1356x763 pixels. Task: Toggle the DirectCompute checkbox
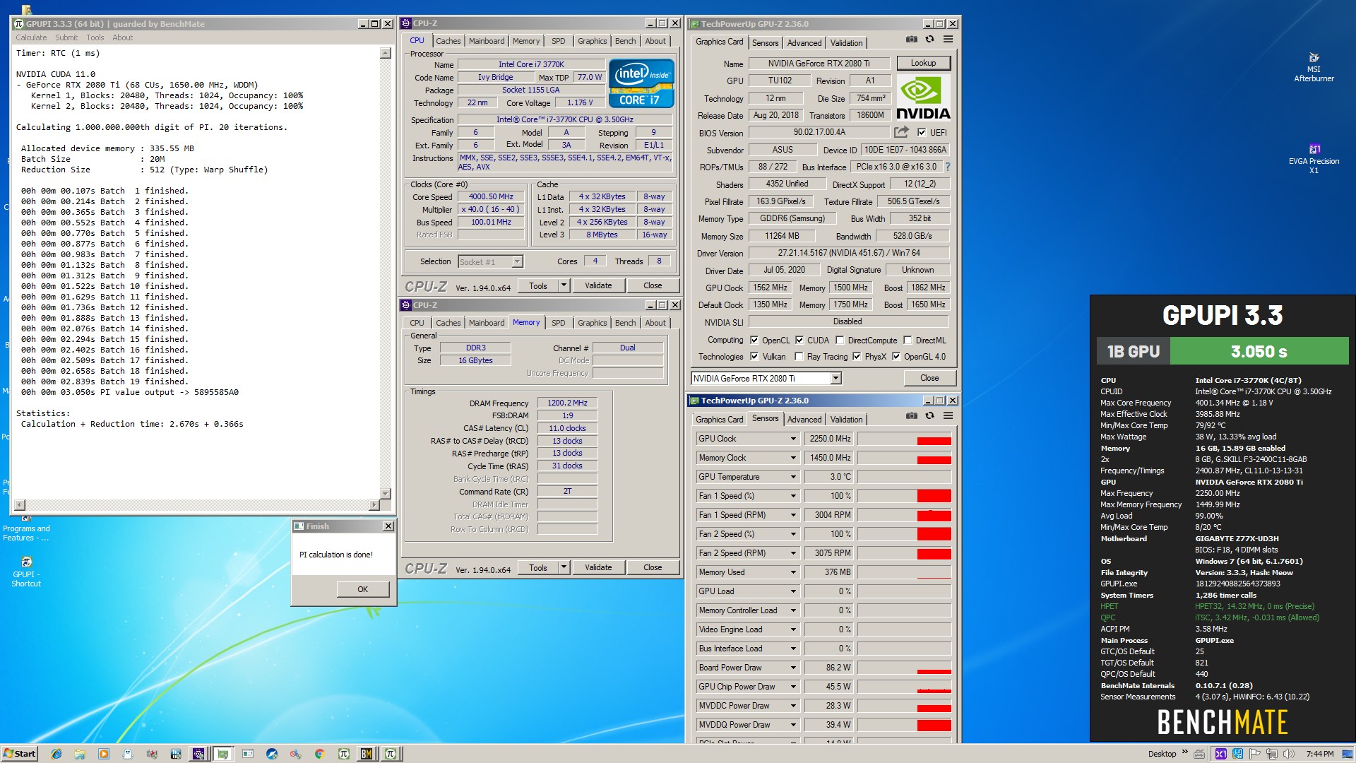coord(840,340)
